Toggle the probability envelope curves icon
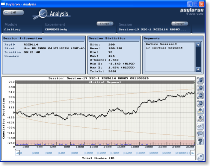Screen dimensions: 210x166 tap(200, 126)
